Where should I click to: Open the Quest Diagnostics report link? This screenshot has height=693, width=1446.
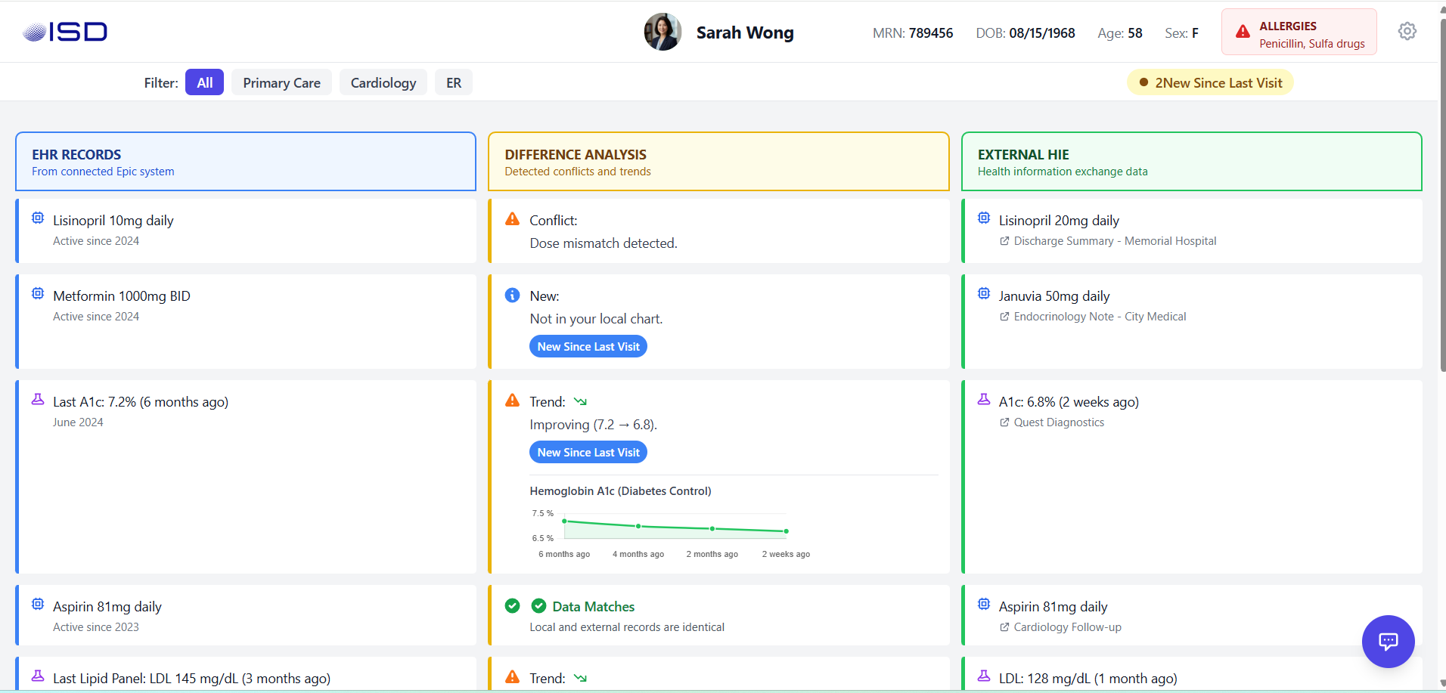[x=1059, y=422]
